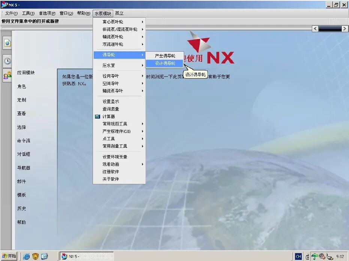Expand the 双流道叶轮 submenu
Viewport: 349px width, 261px height.
[119, 44]
